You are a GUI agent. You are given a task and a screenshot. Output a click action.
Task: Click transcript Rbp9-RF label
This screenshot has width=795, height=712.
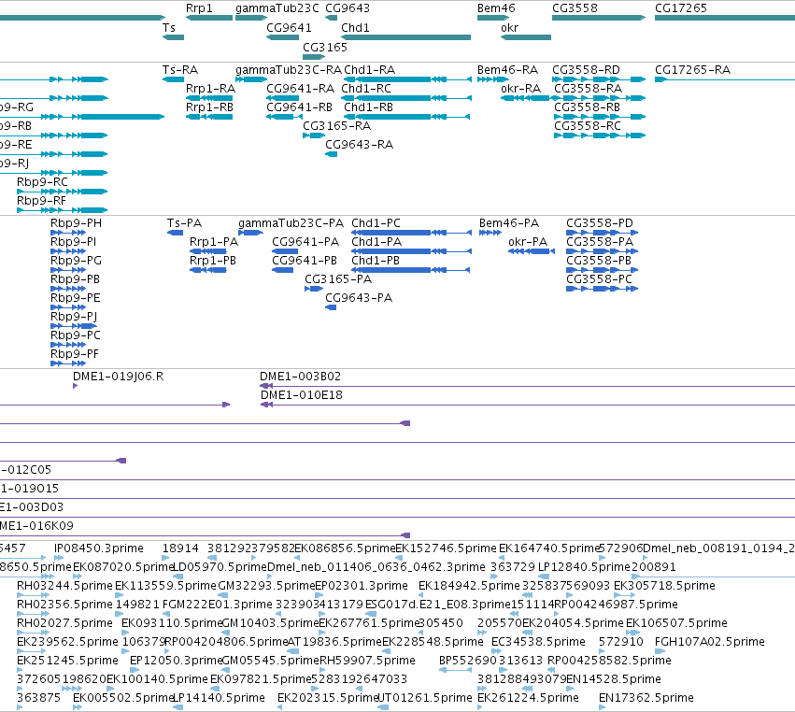41,200
